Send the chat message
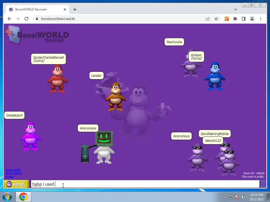This screenshot has height=202, width=270. (17, 184)
